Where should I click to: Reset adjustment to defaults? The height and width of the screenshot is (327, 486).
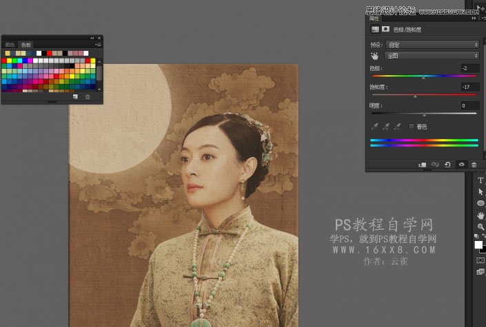[x=448, y=165]
